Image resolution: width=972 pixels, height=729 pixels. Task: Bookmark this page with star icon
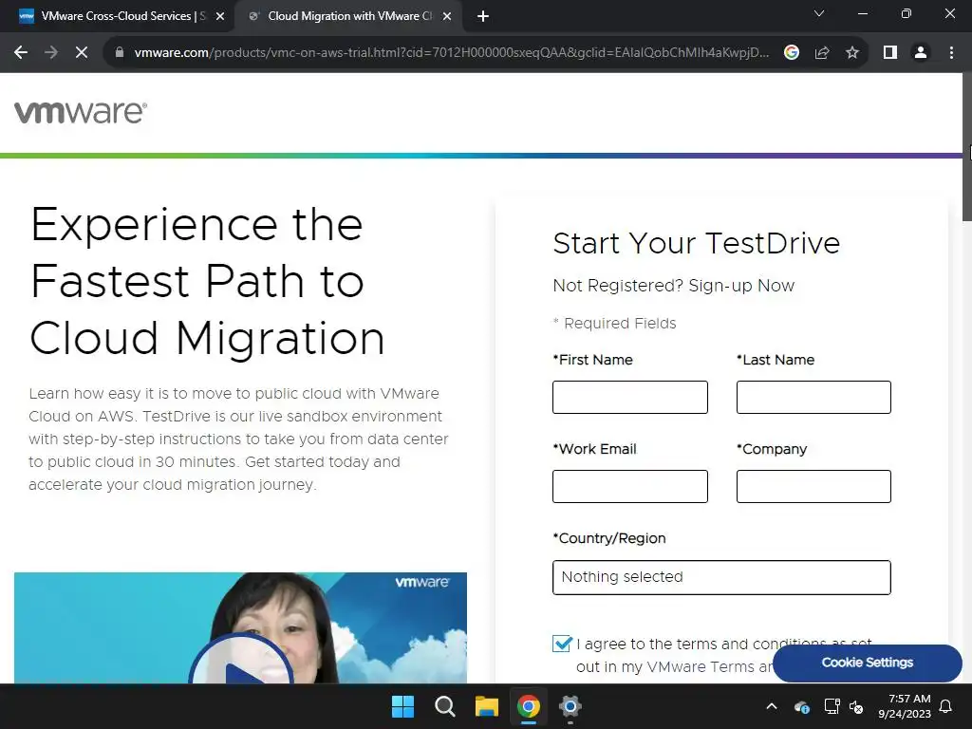click(x=852, y=53)
